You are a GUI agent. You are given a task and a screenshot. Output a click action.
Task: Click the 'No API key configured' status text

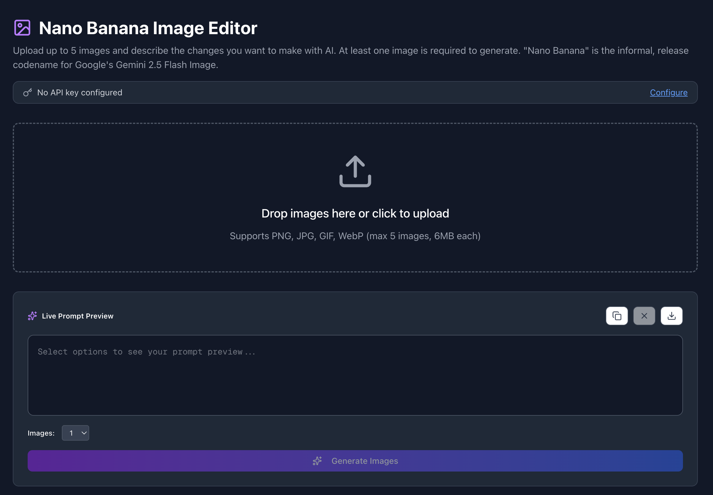pyautogui.click(x=80, y=92)
